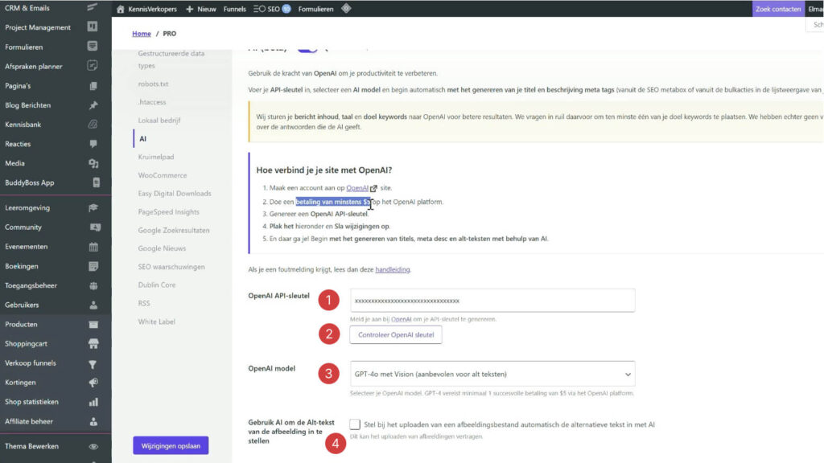The width and height of the screenshot is (824, 463).
Task: Click the Afspraken planner icon
Action: point(93,66)
